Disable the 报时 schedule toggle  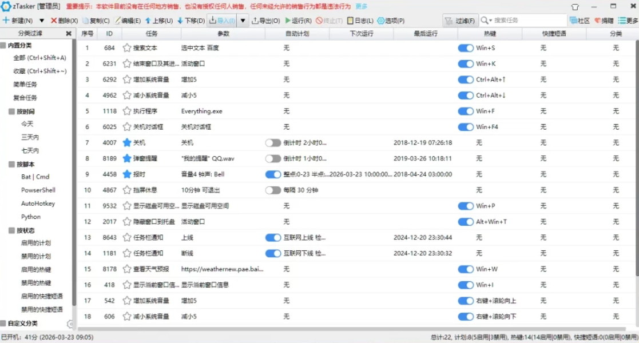pos(273,174)
